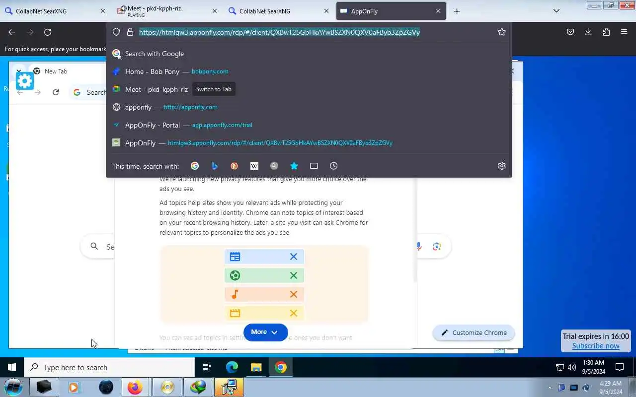The height and width of the screenshot is (397, 636).
Task: Remove the calendar ad topic with X
Action: coord(294,257)
